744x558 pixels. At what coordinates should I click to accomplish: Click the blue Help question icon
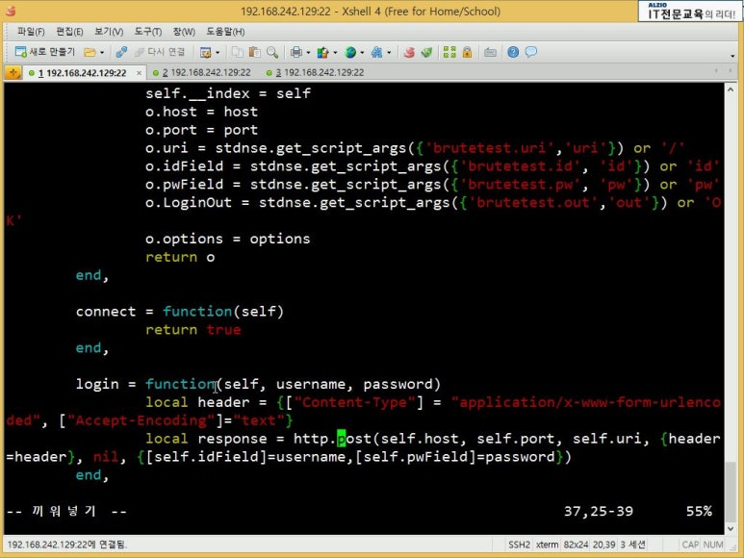(513, 52)
